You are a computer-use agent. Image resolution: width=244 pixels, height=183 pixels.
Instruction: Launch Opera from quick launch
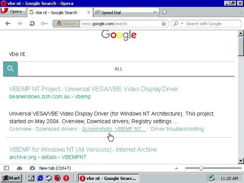[x=66, y=178]
